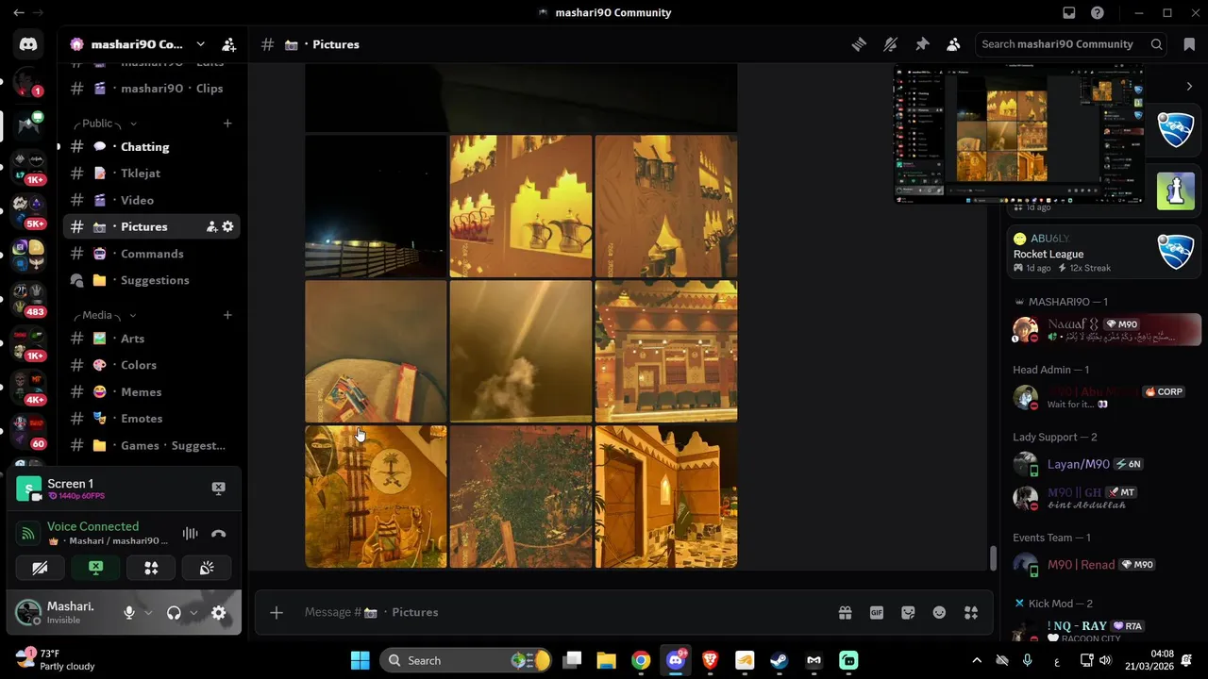The image size is (1208, 679).
Task: Focus the Search mashari90 Community field
Action: pyautogui.click(x=1072, y=44)
